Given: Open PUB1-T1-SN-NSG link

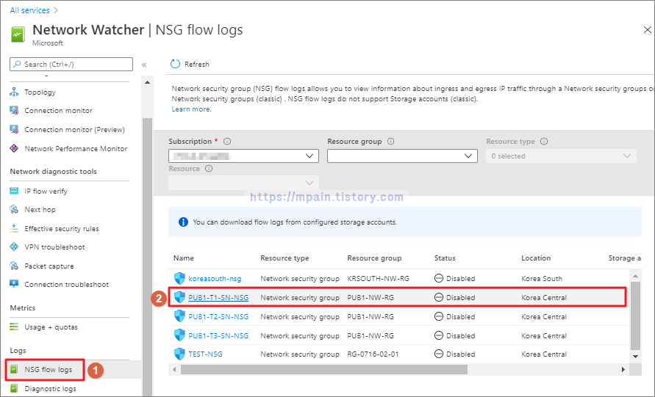Looking at the screenshot, I should pyautogui.click(x=218, y=297).
